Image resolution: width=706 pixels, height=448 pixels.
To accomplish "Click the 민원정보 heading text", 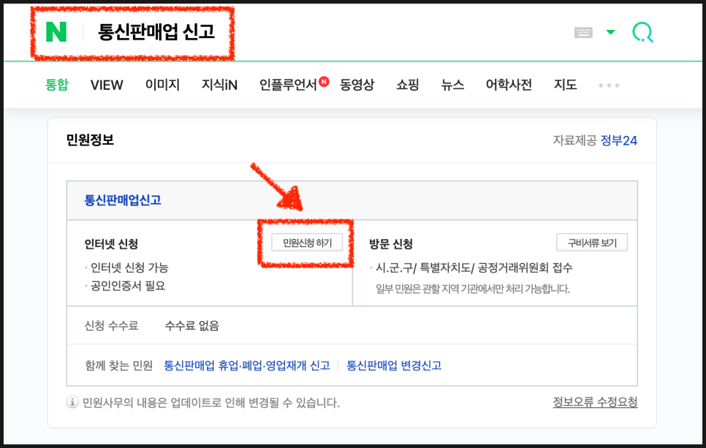I will pyautogui.click(x=90, y=140).
